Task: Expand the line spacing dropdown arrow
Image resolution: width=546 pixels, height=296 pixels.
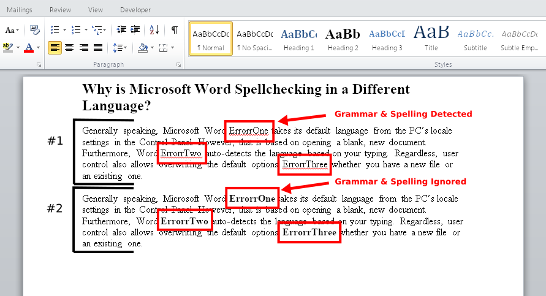Action: point(126,48)
